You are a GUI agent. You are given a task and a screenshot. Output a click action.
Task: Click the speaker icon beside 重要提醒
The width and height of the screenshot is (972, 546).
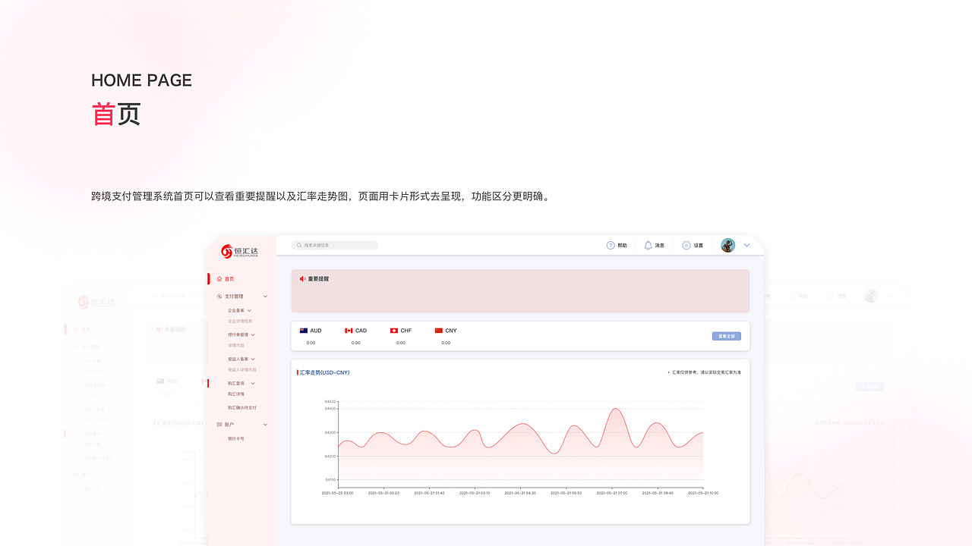302,279
